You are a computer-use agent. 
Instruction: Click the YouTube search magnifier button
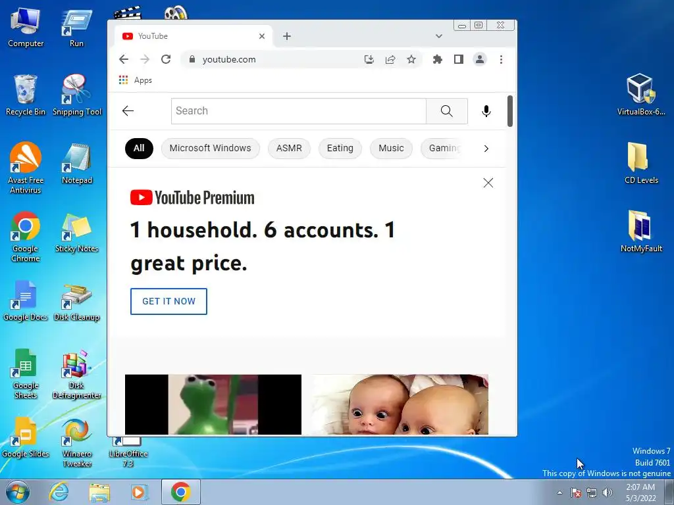pos(447,110)
